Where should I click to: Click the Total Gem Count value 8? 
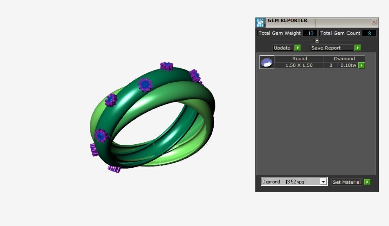tap(369, 33)
